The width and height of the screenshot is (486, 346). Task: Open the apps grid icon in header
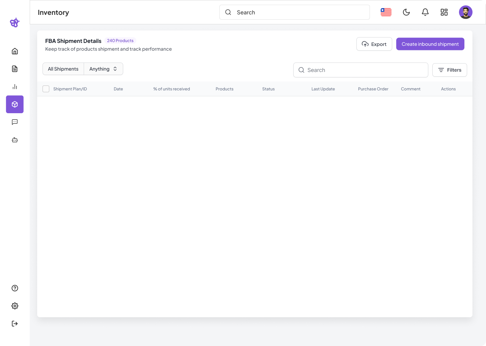(444, 12)
